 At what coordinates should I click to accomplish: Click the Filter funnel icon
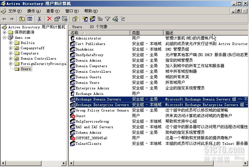pos(108,19)
